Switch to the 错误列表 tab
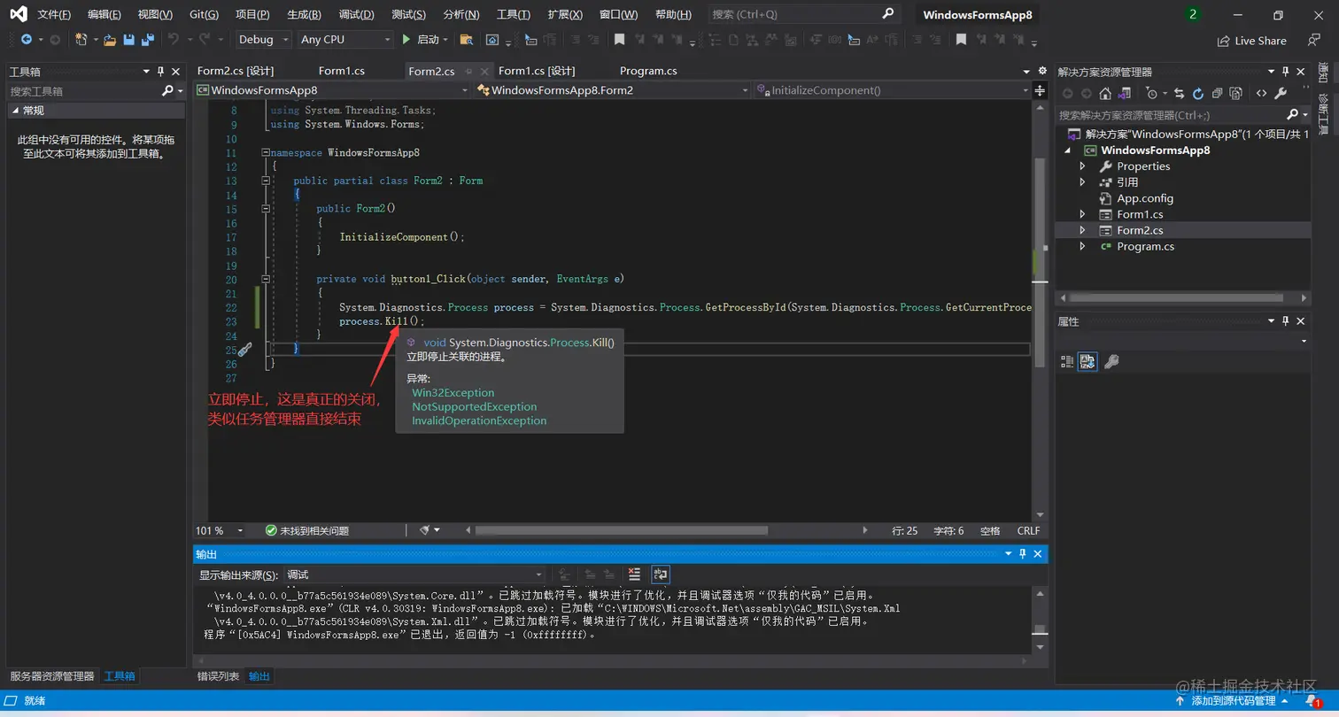This screenshot has height=717, width=1339. 218,676
